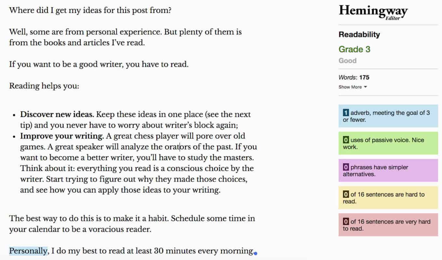Click the blue adverb highlight panel
Screen dimensions: 442x260
pyautogui.click(x=388, y=116)
